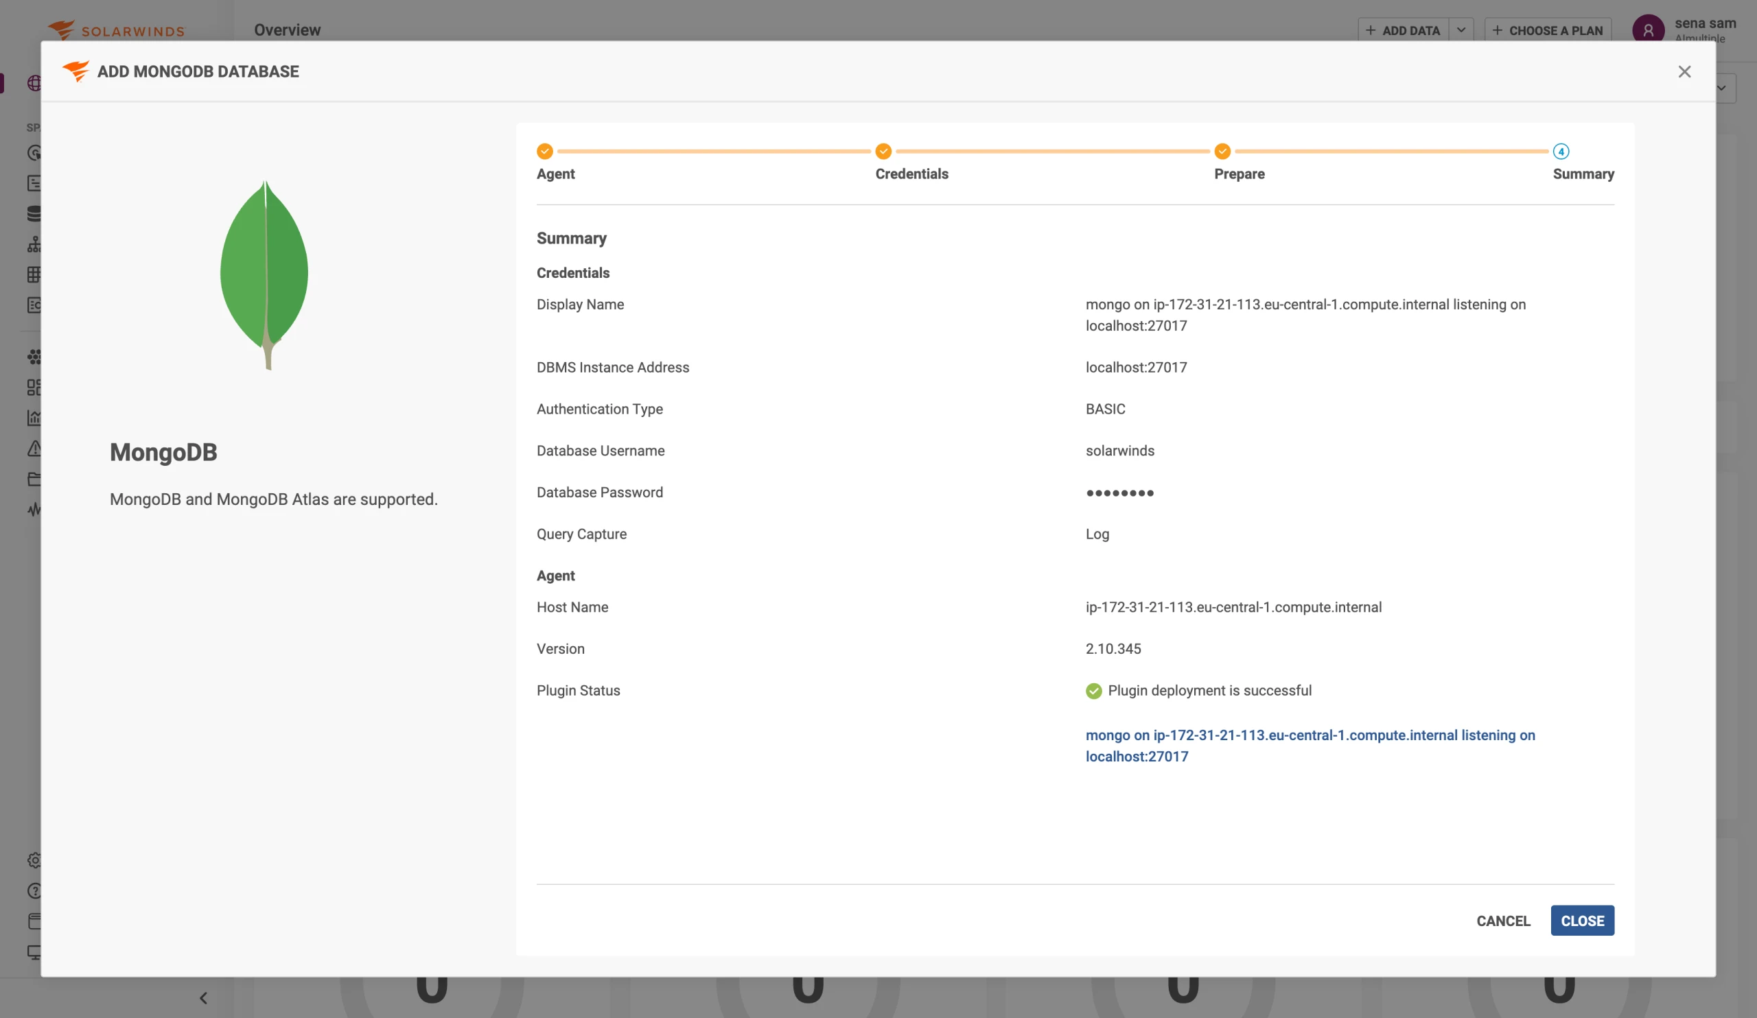Screen dimensions: 1757x1018
Task: Click the SolarWinds logo in dialog header
Action: tap(76, 71)
